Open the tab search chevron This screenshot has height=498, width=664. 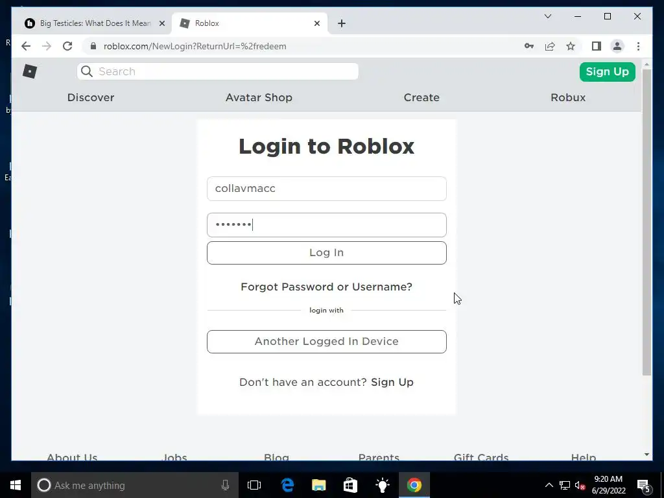547,16
